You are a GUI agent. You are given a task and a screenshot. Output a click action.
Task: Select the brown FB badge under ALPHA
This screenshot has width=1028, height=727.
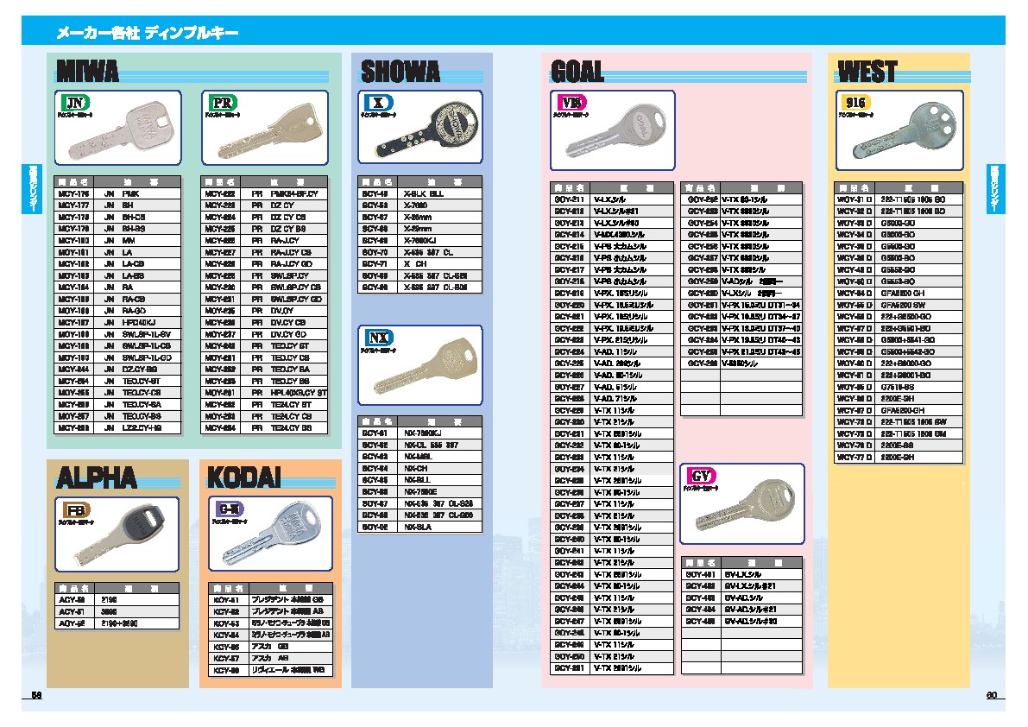(76, 510)
